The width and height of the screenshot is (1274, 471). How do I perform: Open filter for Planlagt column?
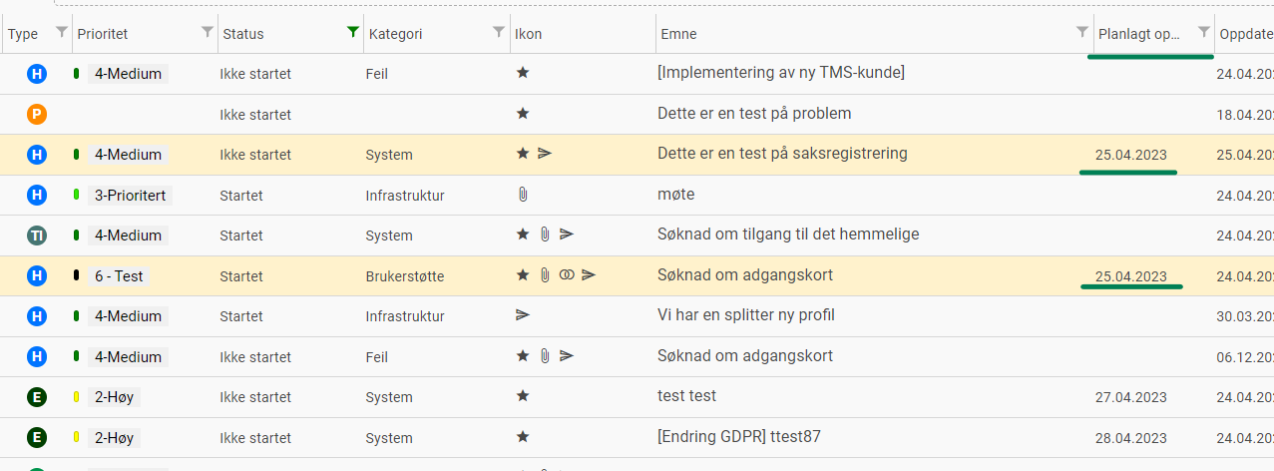tap(1204, 33)
